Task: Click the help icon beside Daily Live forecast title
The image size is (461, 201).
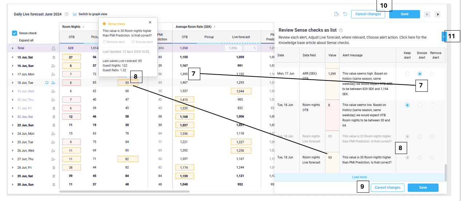Action: coord(67,15)
